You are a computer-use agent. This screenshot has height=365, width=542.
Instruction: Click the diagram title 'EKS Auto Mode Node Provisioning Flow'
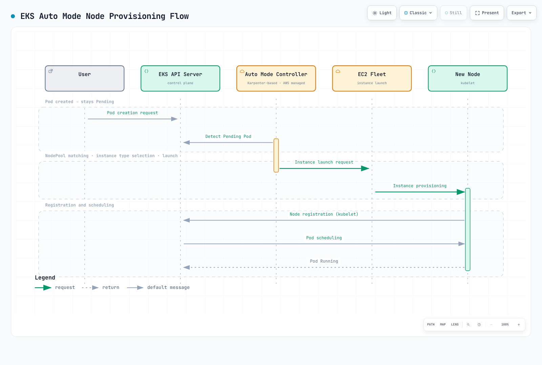point(105,16)
